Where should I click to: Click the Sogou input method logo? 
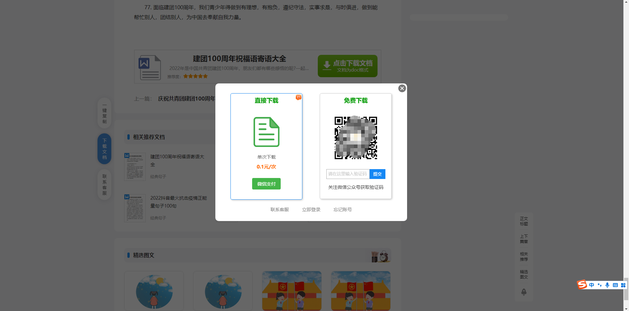(x=582, y=285)
